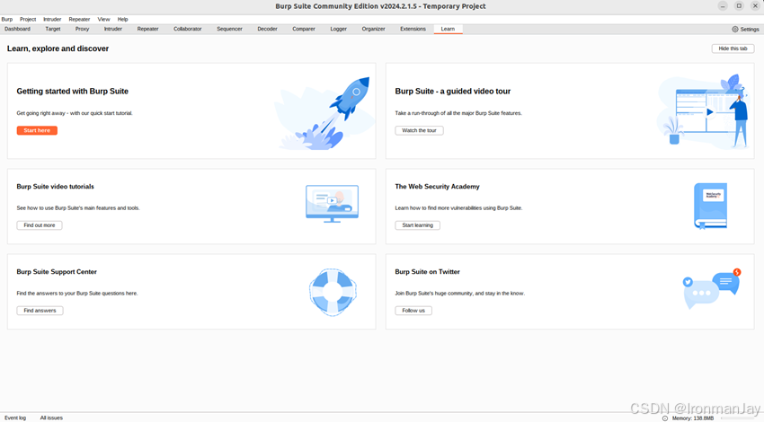Click the Memory 138.8MB status text

(x=693, y=418)
